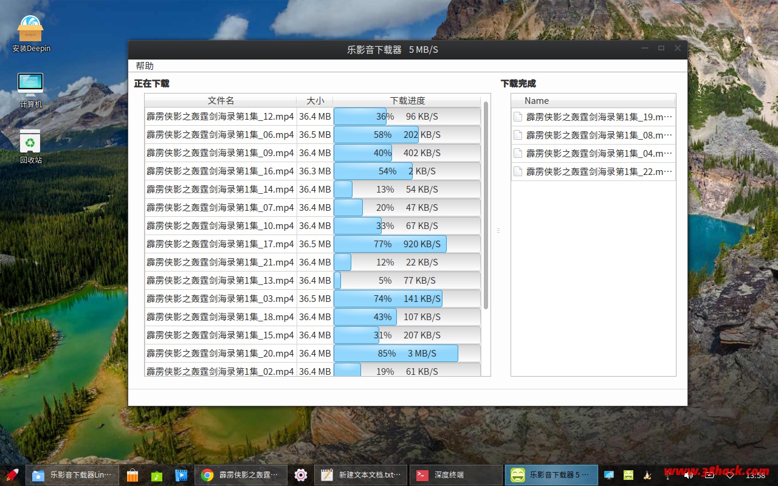Click file icon of completed item _04
Screen dimensions: 778x486
coord(518,153)
